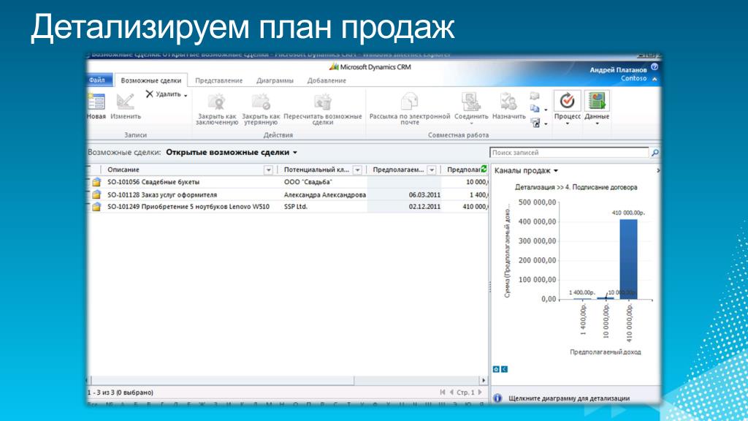
Task: Click the horizontal scrollbar right arrow
Action: tap(484, 380)
